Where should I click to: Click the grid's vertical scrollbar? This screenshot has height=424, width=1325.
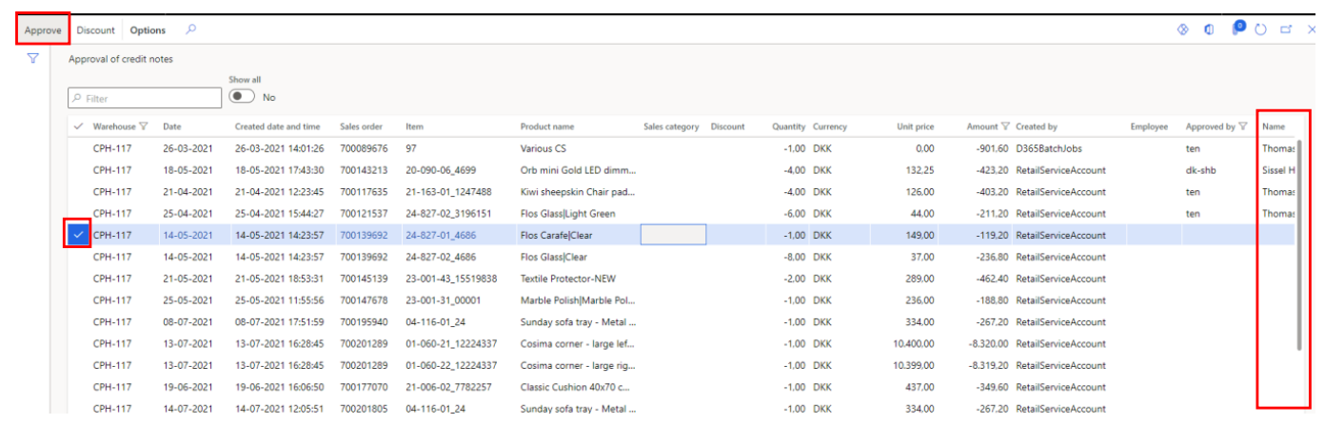pyautogui.click(x=1299, y=247)
